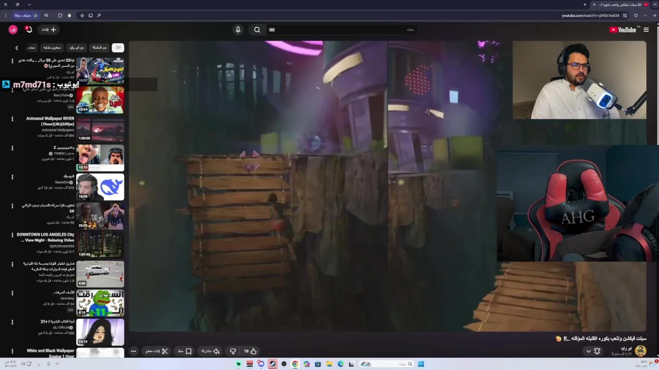Open options menu for aLi Official video
Viewport: 659px width, 370px height.
click(x=12, y=322)
